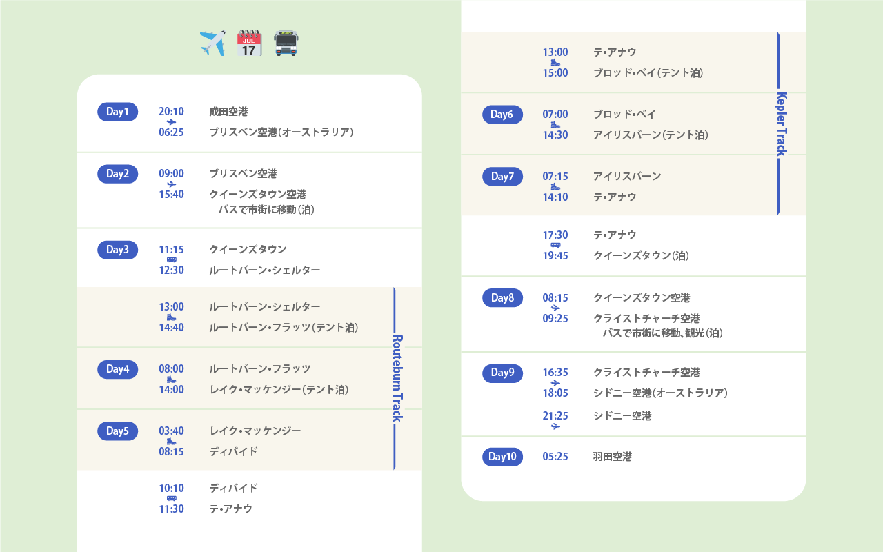Select the Day8 badge
The width and height of the screenshot is (883, 552).
tap(502, 298)
